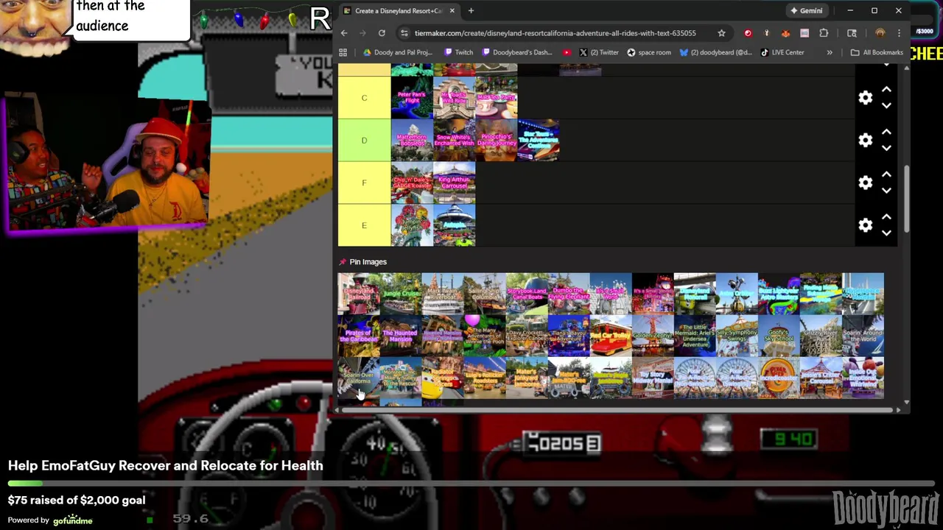
Task: Select Mad Tea Party thumbnail
Action: click(x=497, y=98)
